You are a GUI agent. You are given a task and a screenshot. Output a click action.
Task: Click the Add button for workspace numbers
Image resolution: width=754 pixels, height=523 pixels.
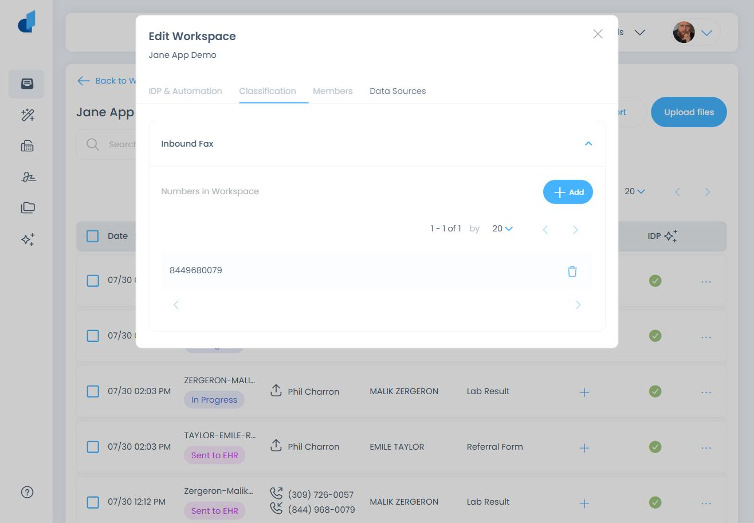pos(568,192)
